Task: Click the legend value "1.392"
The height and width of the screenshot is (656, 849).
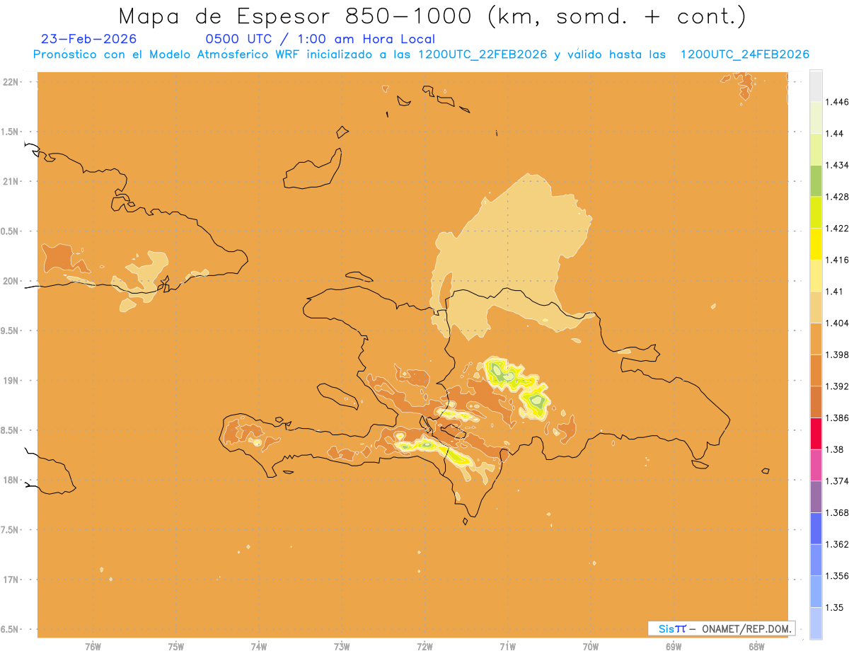Action: pos(836,386)
